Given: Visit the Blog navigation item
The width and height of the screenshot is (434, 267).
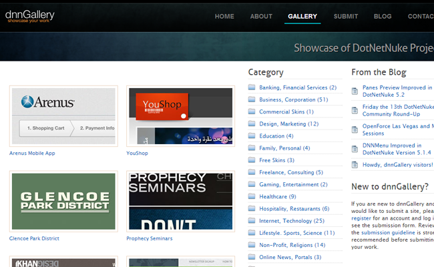Looking at the screenshot, I should click(x=383, y=16).
